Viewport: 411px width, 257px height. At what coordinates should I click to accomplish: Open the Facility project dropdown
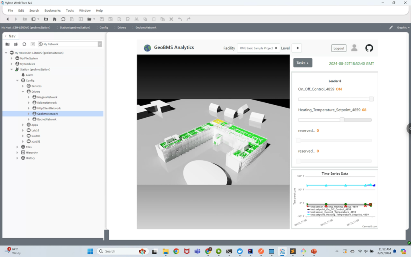(258, 48)
